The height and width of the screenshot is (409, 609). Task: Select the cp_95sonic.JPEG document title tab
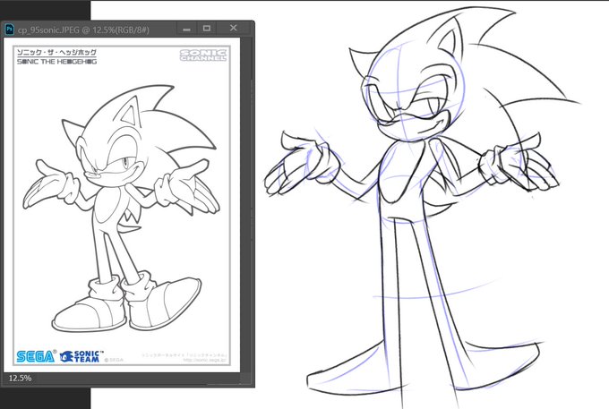click(x=83, y=30)
